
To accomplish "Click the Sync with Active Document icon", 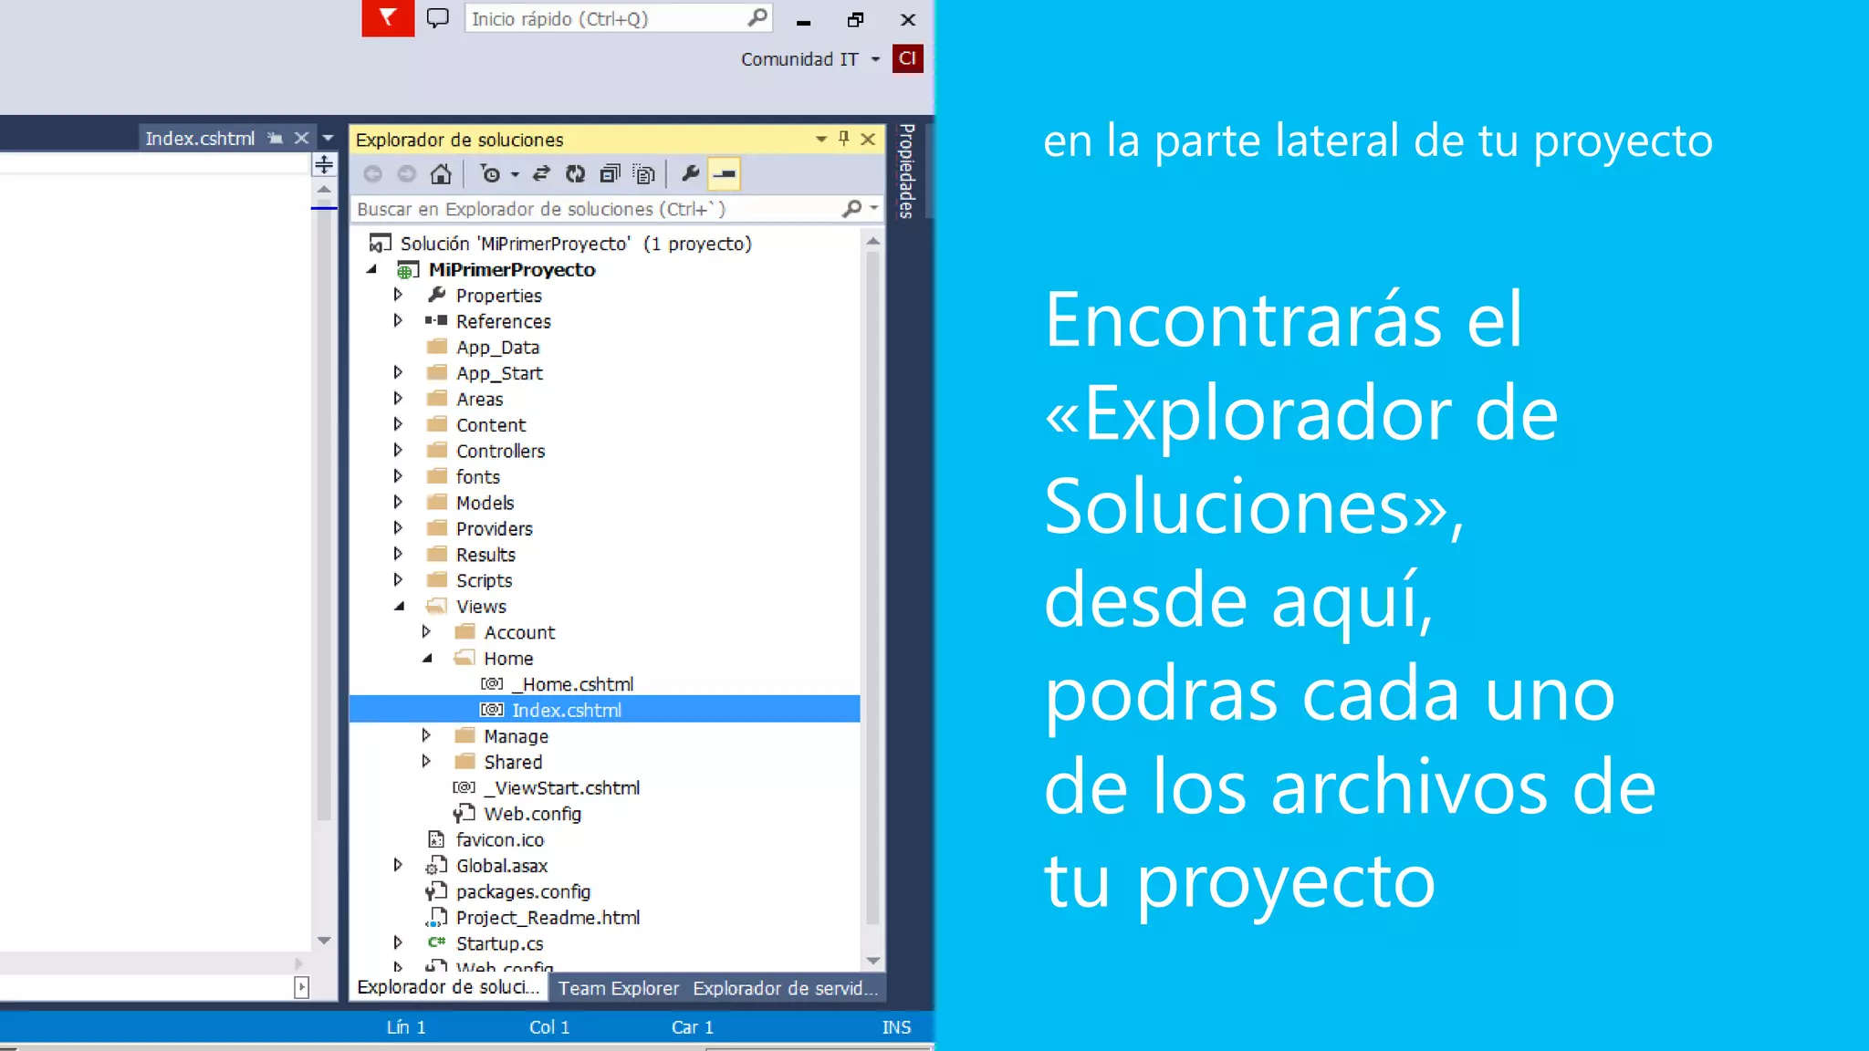I will [x=541, y=173].
